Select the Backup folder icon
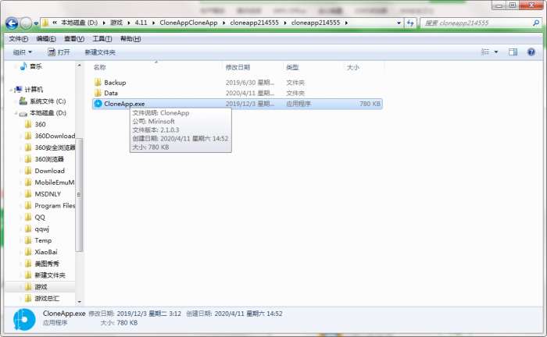547x337 pixels. (x=98, y=83)
